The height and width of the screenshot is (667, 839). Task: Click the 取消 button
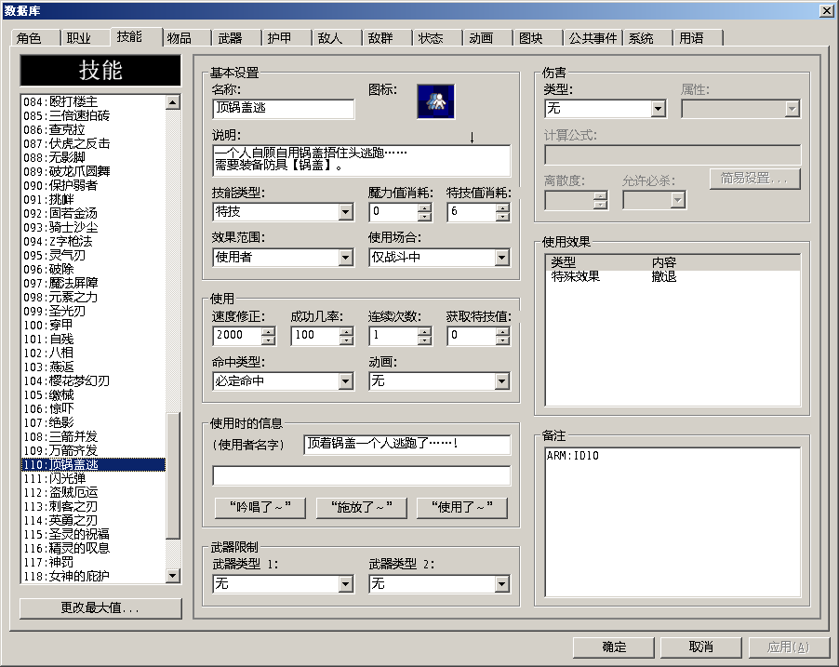(701, 647)
